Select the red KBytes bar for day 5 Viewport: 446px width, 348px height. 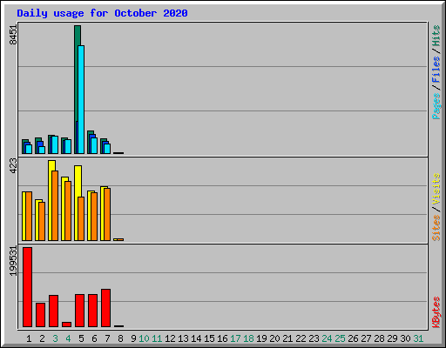tap(79, 311)
